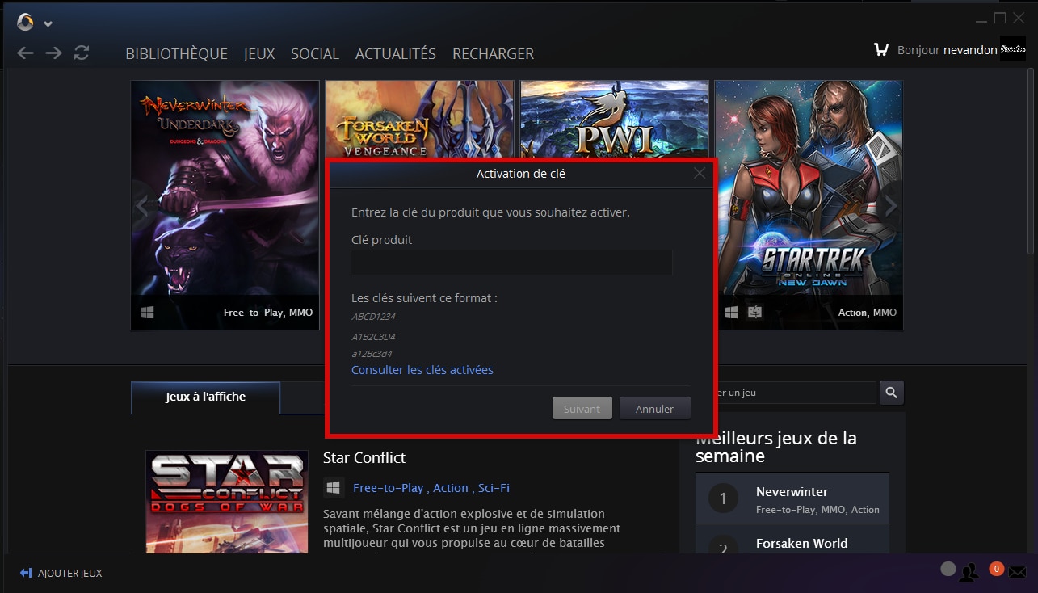Refresh the page with reload icon
The width and height of the screenshot is (1038, 593).
[82, 53]
